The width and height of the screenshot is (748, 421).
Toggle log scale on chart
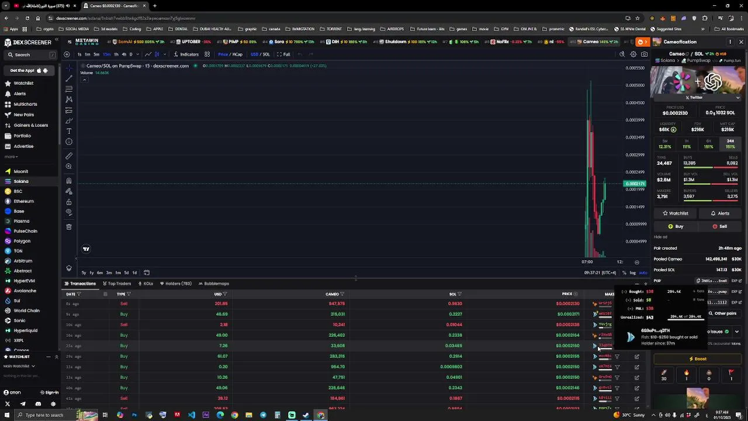click(x=633, y=272)
